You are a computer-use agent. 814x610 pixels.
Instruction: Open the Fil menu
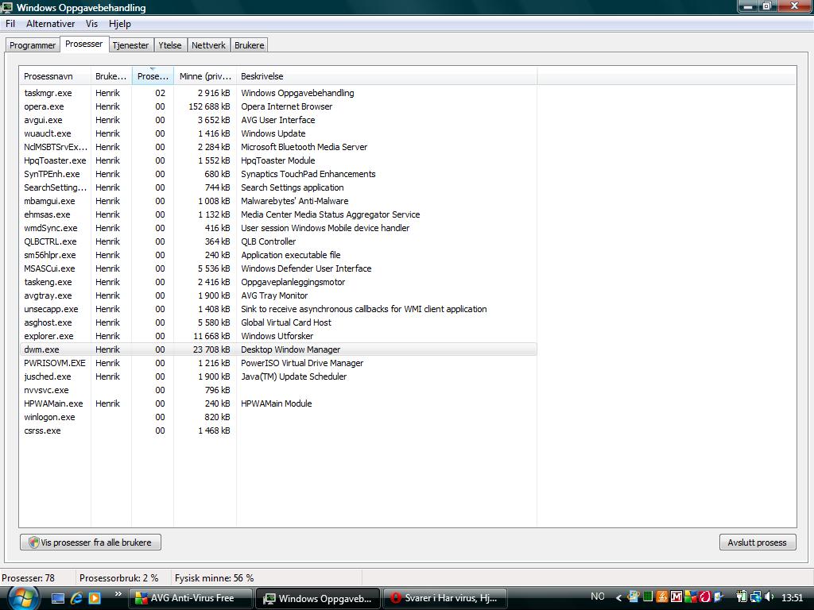(10, 24)
